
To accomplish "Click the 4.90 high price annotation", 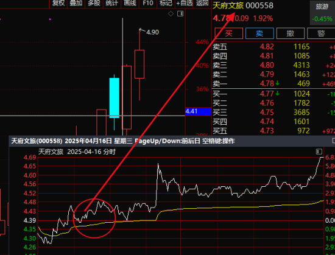I will tap(152, 32).
